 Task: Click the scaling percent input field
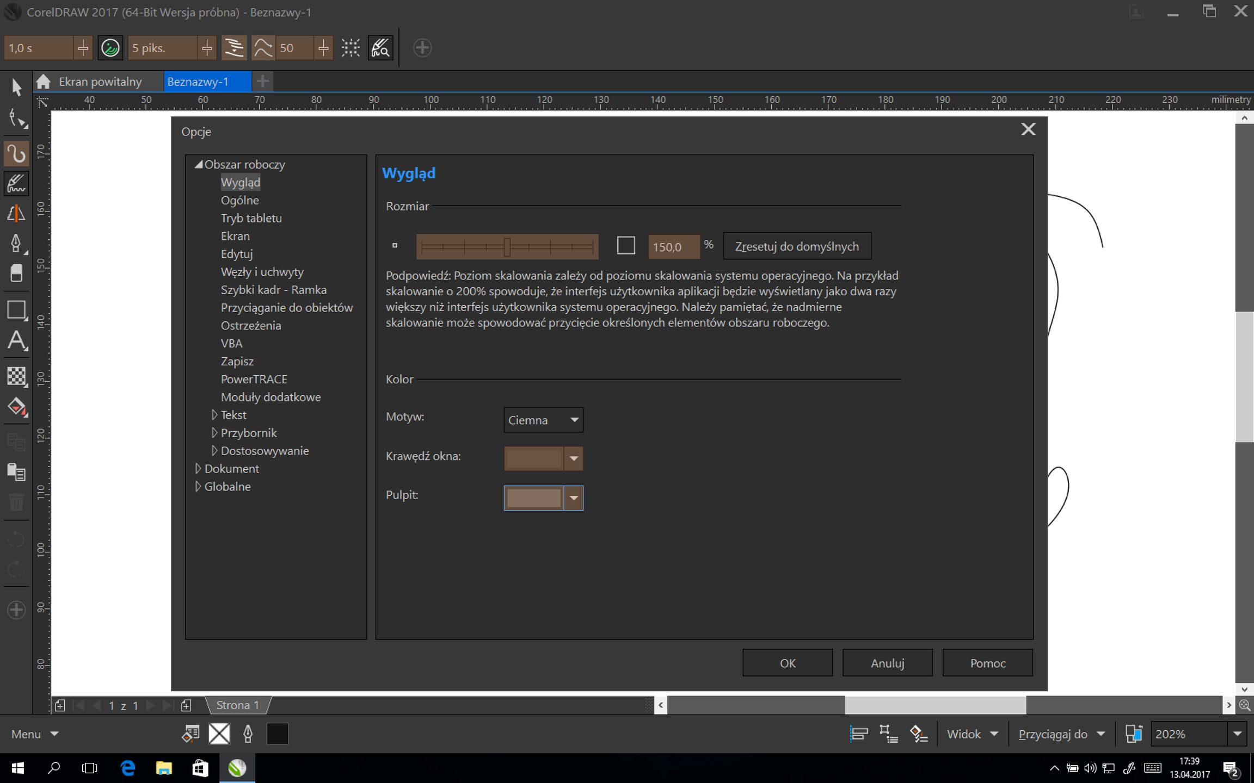coord(673,247)
